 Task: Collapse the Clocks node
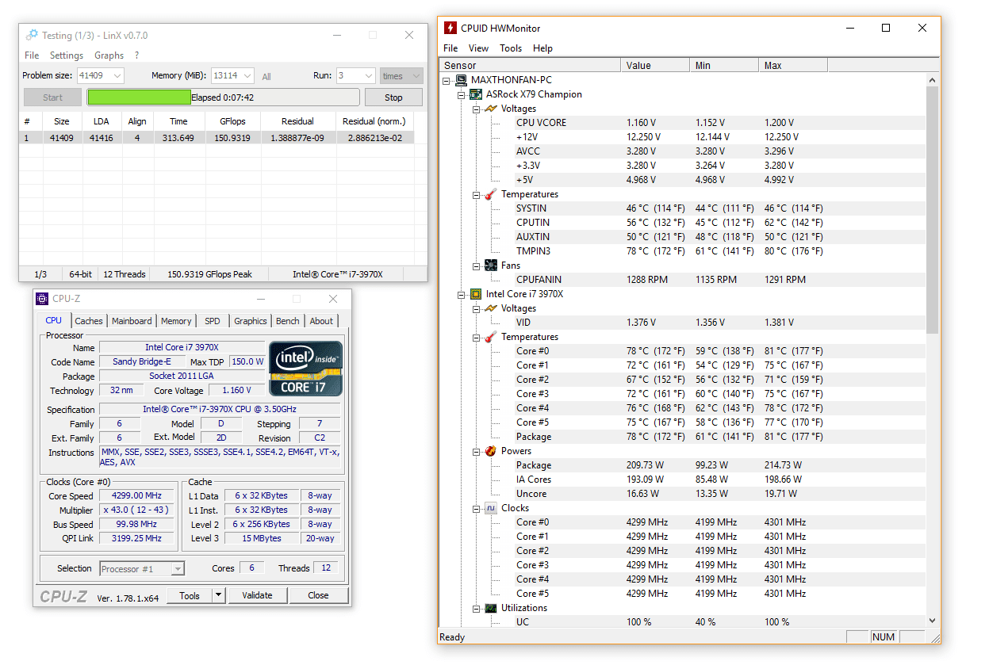click(x=477, y=508)
